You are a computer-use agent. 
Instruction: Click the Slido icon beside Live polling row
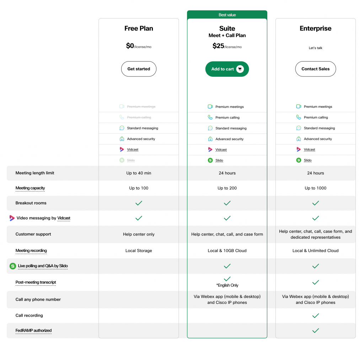coord(12,266)
